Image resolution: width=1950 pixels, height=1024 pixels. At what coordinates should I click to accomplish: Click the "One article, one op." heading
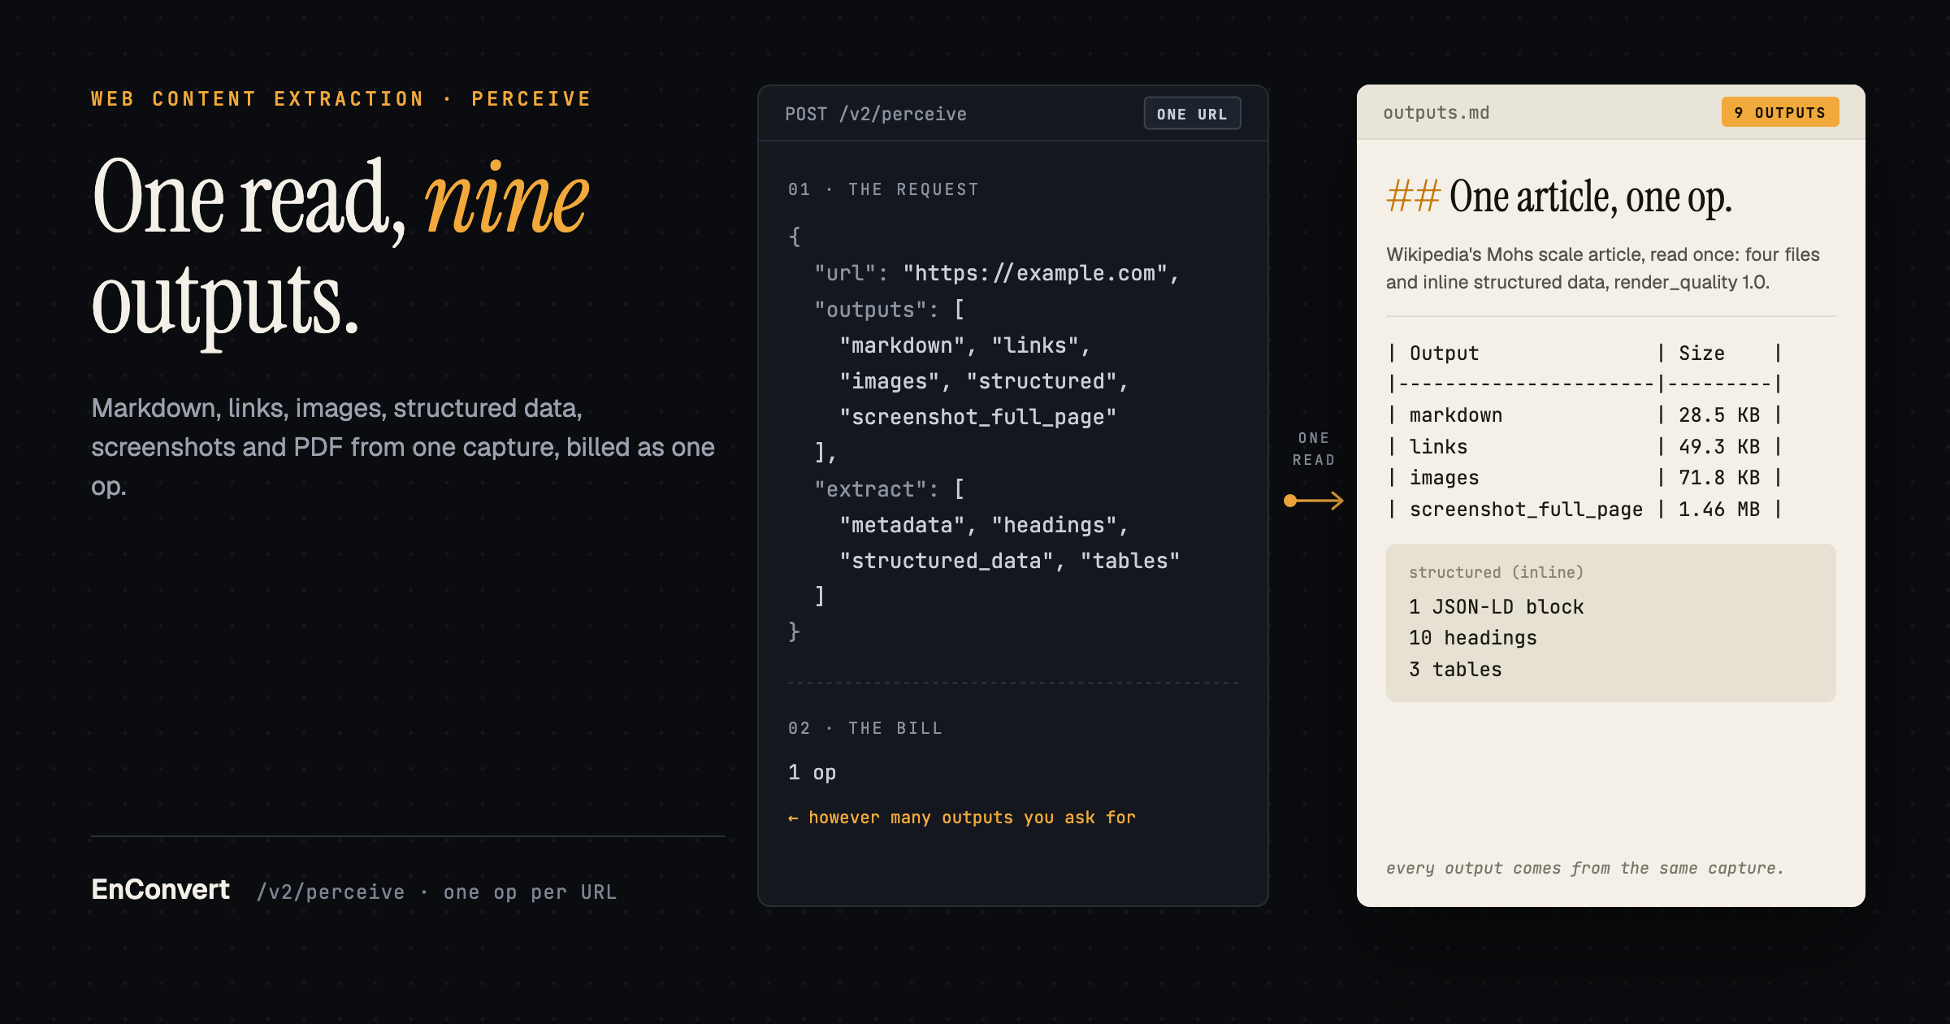coord(1590,196)
